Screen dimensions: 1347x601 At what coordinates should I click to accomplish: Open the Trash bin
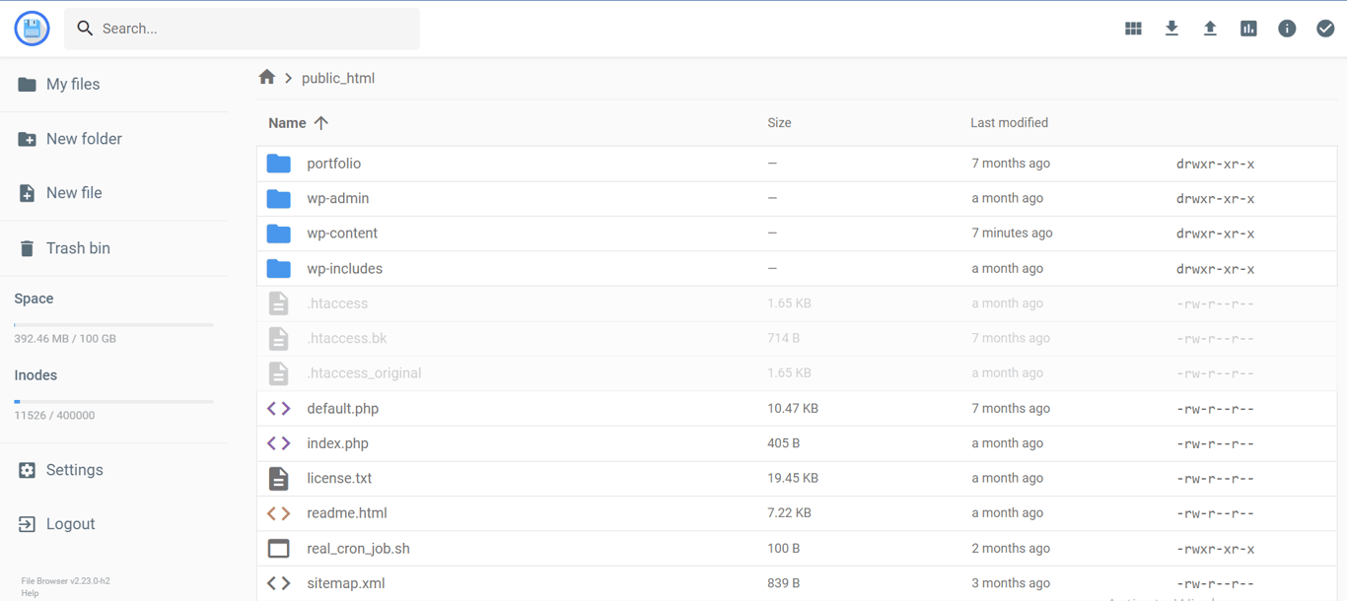pyautogui.click(x=30, y=247)
